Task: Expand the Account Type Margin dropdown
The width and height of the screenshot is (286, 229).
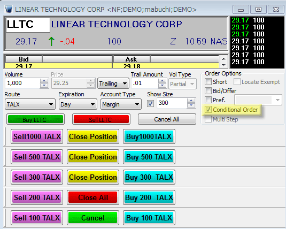Action: [121, 104]
